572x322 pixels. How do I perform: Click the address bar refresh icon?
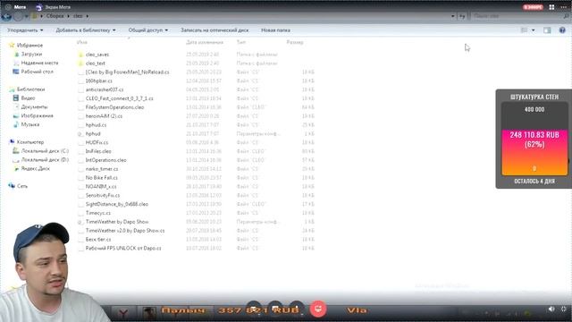[x=462, y=16]
